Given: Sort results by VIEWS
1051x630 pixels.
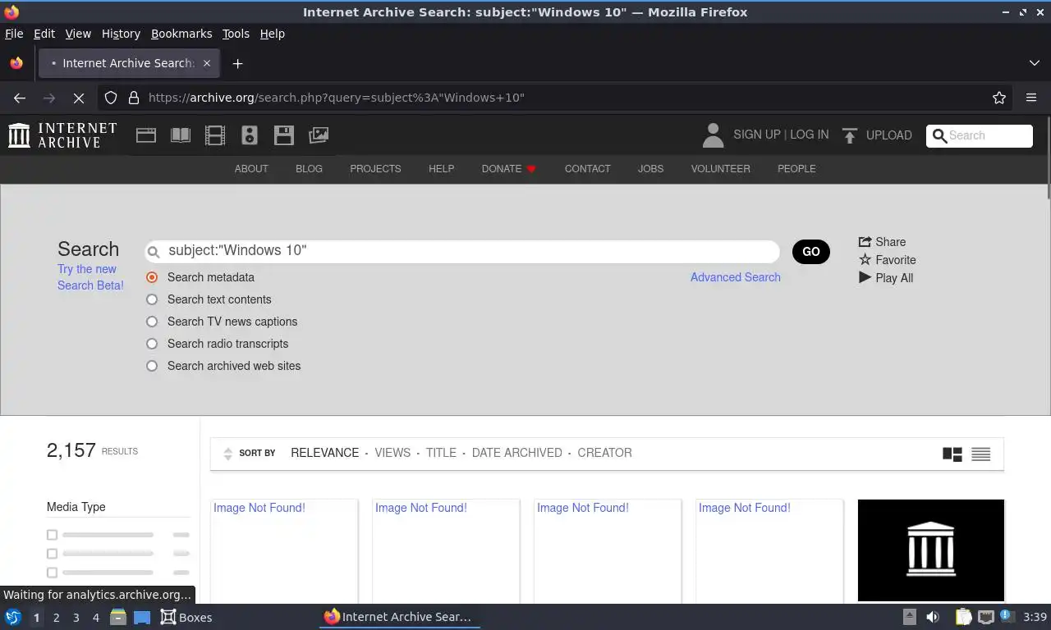Looking at the screenshot, I should click(392, 453).
